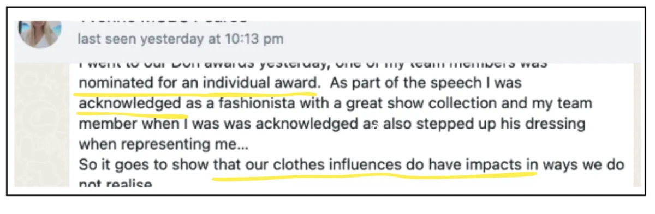Screen dimensions: 655x214
Task: Click the underlined words 'clothes influences'
Action: pos(338,164)
